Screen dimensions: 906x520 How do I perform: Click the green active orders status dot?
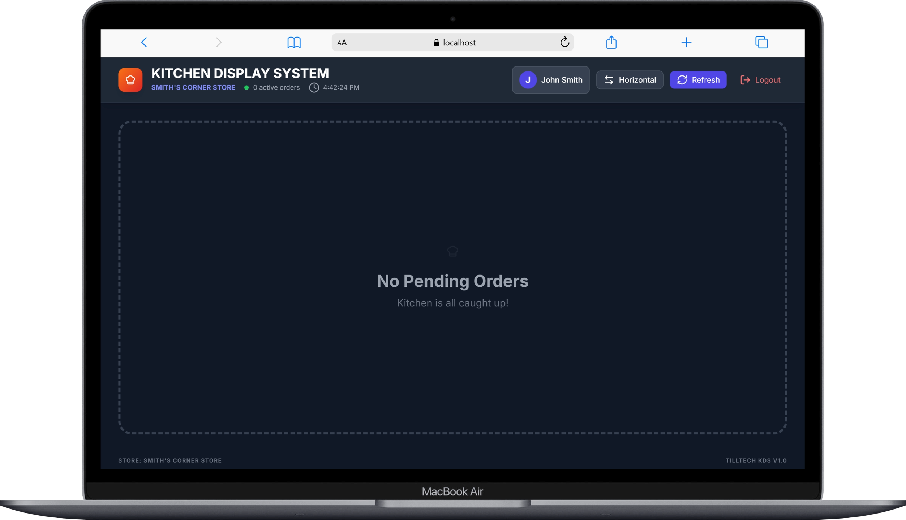click(246, 87)
